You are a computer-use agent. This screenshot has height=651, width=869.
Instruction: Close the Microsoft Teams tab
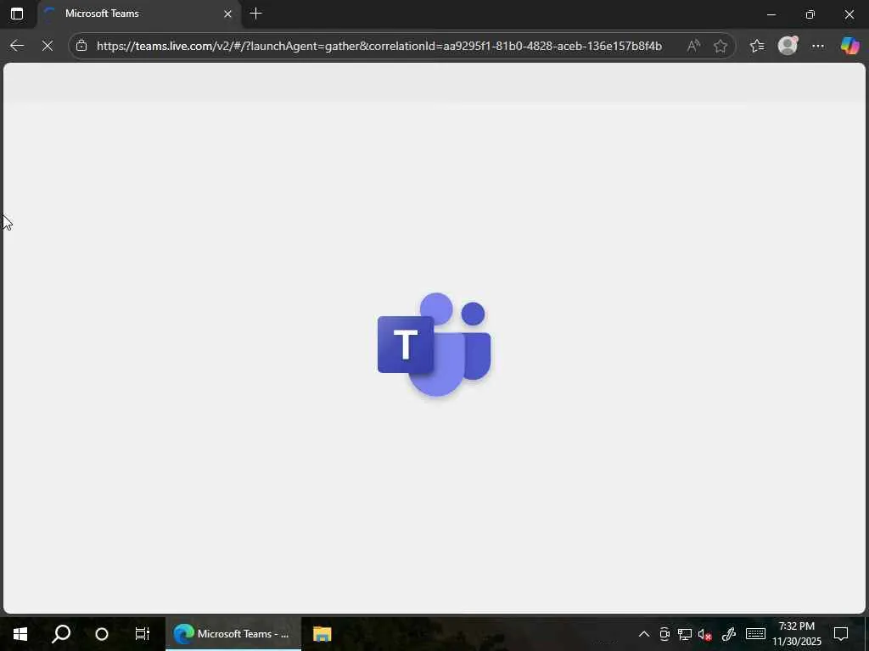coord(227,14)
